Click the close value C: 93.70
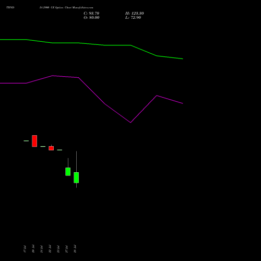Viewport: 261px width, 261px height. click(91, 14)
